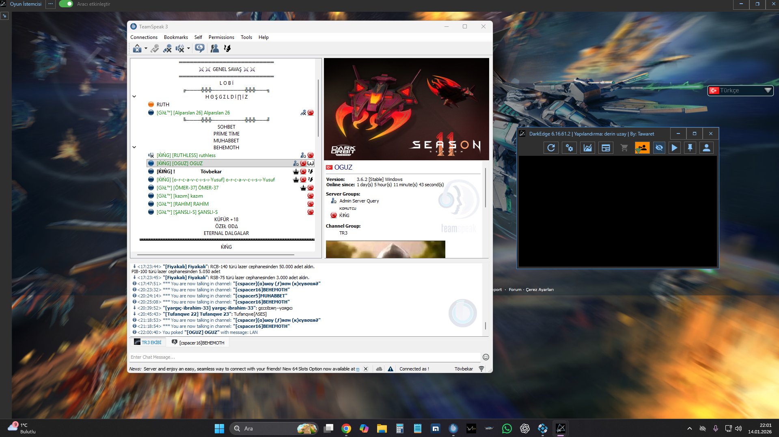Click the channel chat bubble toolbar icon
779x437 pixels.
click(199, 49)
